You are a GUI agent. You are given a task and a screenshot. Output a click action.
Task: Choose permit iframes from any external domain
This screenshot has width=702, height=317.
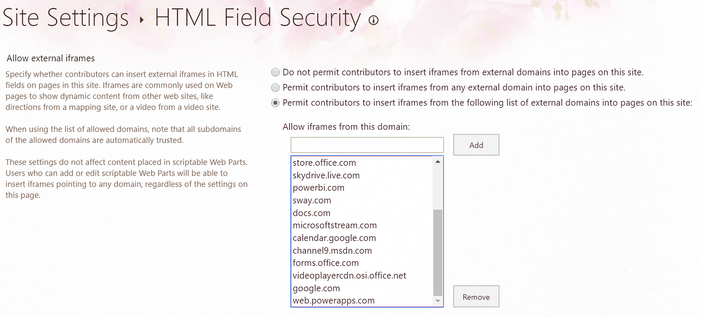(275, 88)
